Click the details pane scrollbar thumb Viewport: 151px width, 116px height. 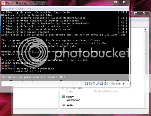coord(146,54)
